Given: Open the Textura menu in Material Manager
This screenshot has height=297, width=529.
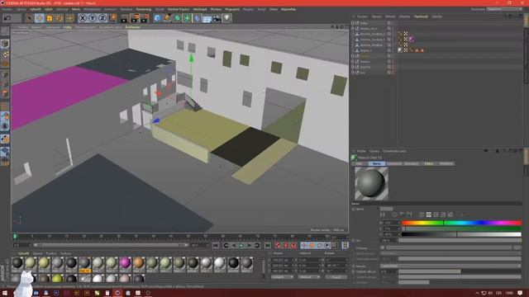Looking at the screenshot, I should (65, 253).
